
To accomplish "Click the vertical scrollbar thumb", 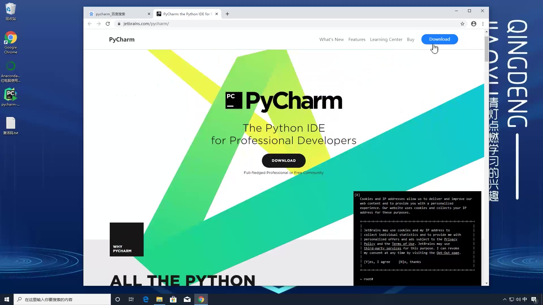I will (486, 49).
